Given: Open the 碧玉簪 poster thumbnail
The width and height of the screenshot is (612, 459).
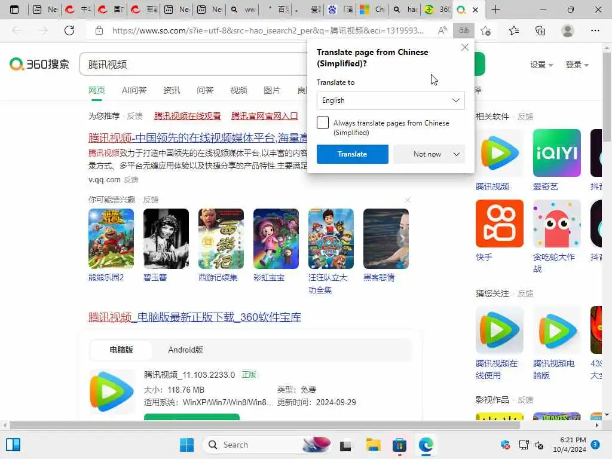Looking at the screenshot, I should [166, 238].
